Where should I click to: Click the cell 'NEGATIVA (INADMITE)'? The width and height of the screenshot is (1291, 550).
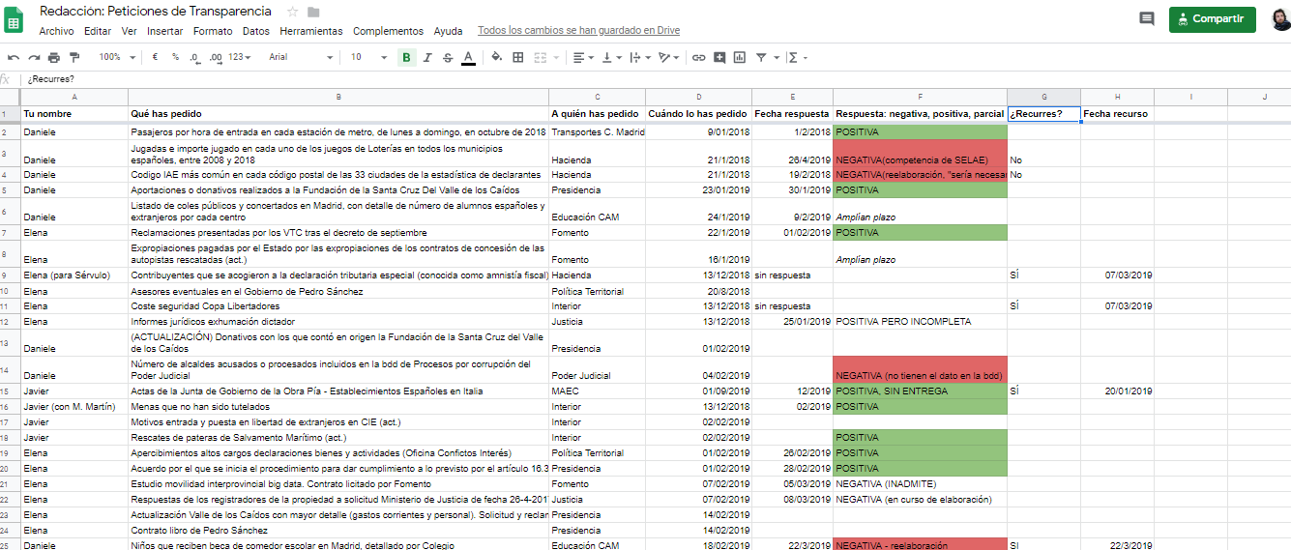(920, 484)
